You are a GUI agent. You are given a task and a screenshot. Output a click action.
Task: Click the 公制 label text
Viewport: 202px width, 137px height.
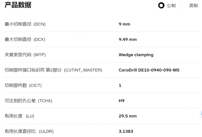click(x=171, y=6)
